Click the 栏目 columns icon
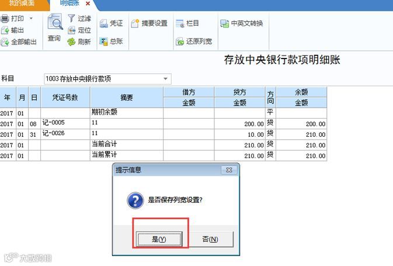 coord(180,23)
